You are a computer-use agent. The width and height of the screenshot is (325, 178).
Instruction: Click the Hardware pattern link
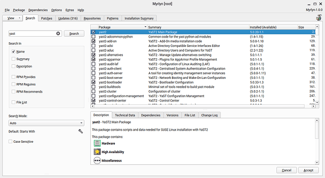108,143
